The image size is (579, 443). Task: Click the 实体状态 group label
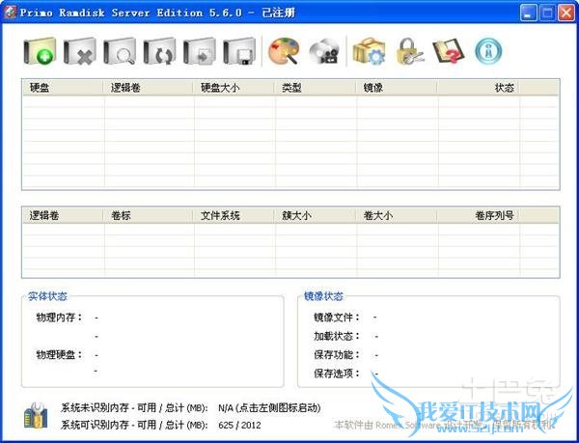coord(47,296)
